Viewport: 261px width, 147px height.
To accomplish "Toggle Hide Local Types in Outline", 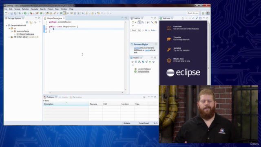I will pos(153,62).
